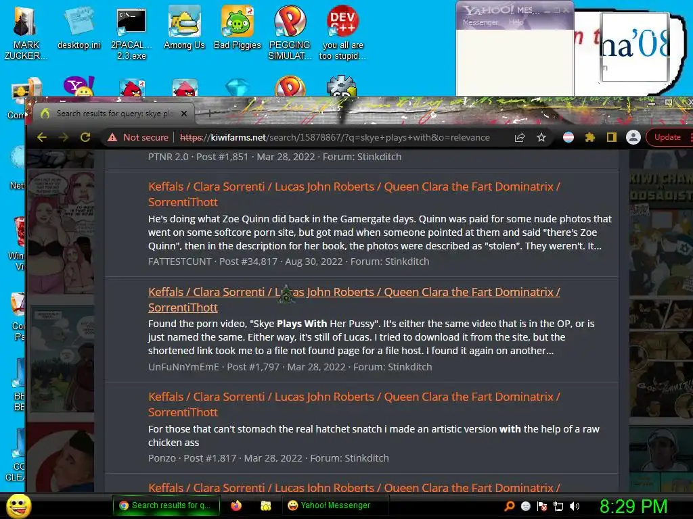Bookmark this page with the star

[x=541, y=137]
